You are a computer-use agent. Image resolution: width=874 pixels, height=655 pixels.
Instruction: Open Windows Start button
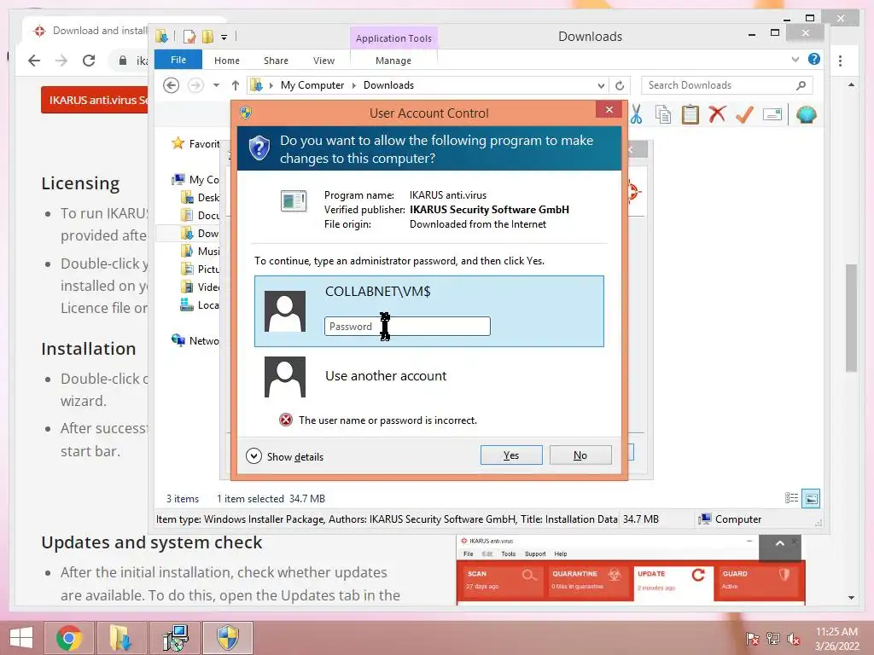[x=21, y=638]
